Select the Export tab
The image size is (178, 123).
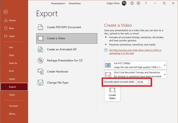14,87
